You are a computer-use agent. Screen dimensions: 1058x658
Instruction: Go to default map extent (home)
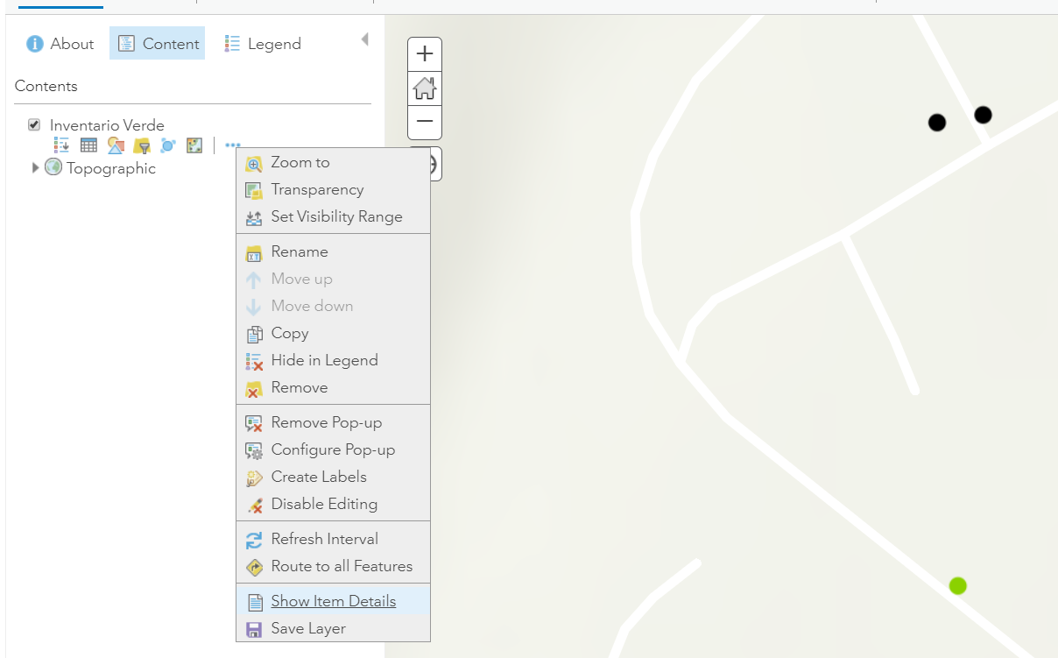[425, 88]
